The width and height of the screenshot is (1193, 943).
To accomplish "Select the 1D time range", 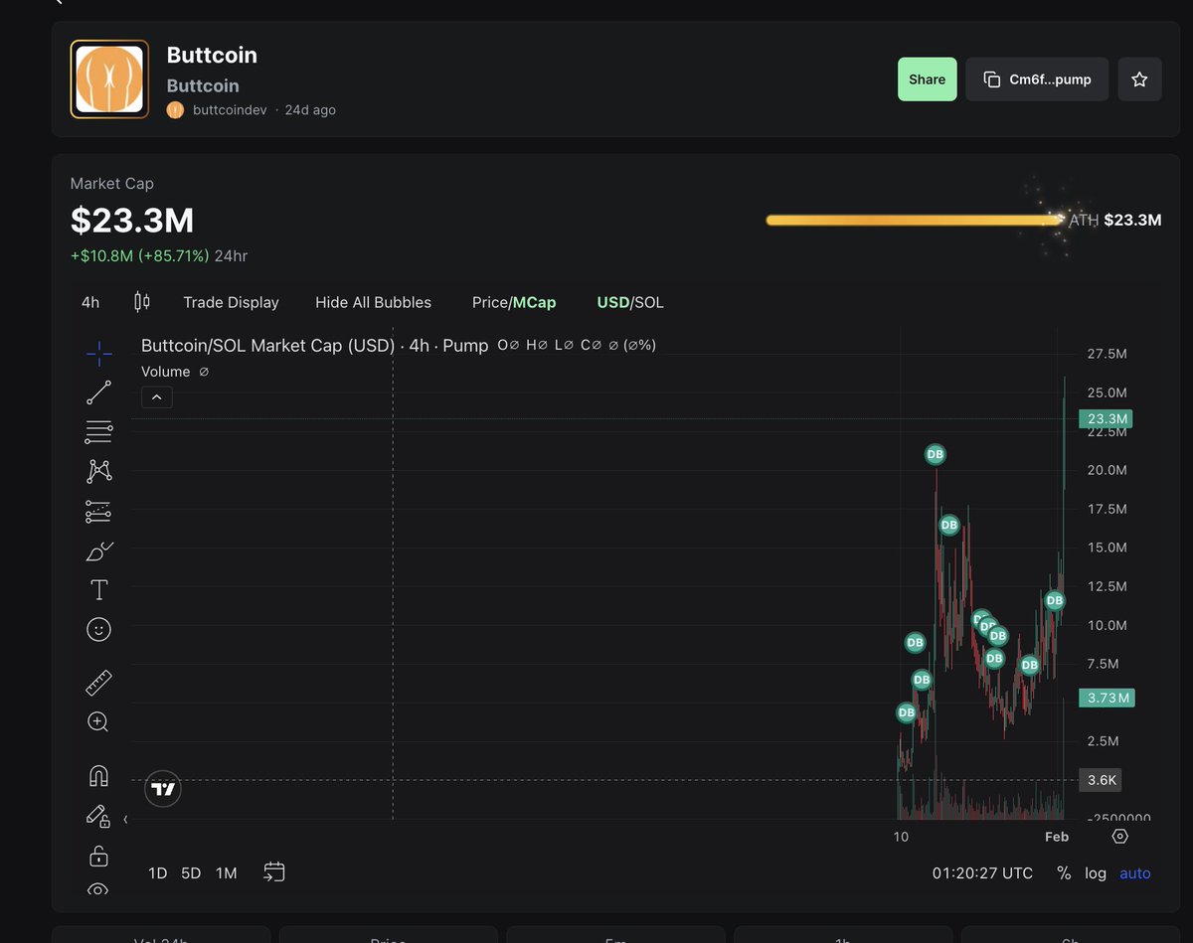I will pyautogui.click(x=157, y=873).
